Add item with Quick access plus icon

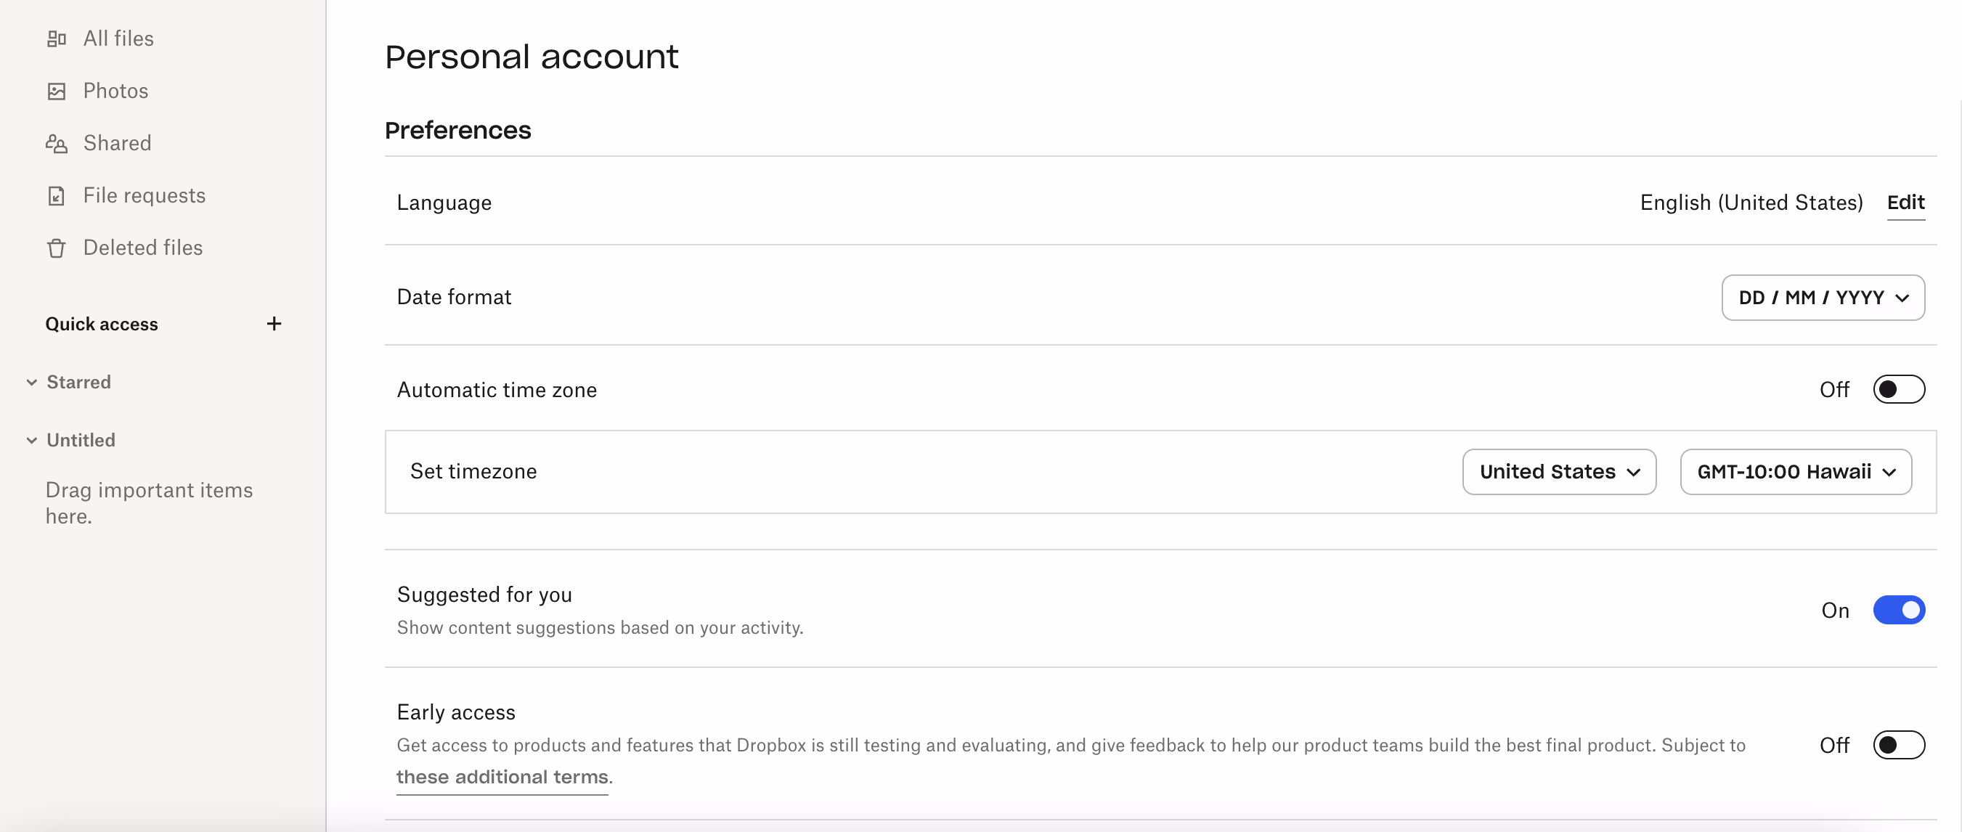274,325
